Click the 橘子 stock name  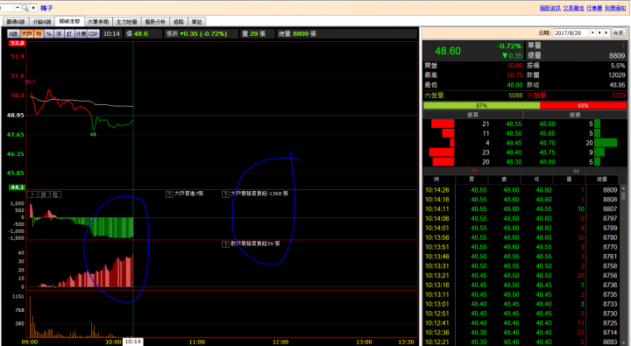(x=46, y=8)
